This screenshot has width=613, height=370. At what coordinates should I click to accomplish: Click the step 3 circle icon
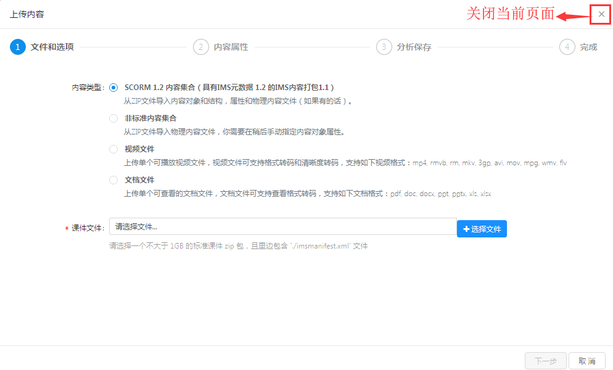click(x=384, y=47)
